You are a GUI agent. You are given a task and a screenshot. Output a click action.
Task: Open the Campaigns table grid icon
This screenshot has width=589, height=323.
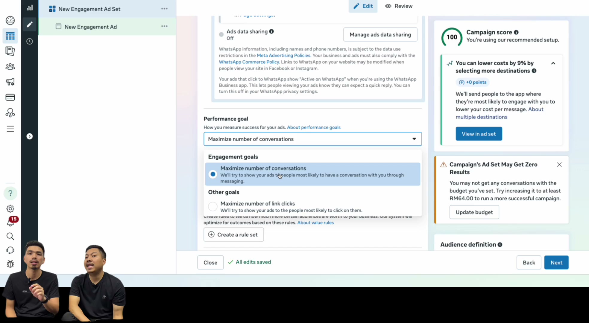click(x=10, y=36)
